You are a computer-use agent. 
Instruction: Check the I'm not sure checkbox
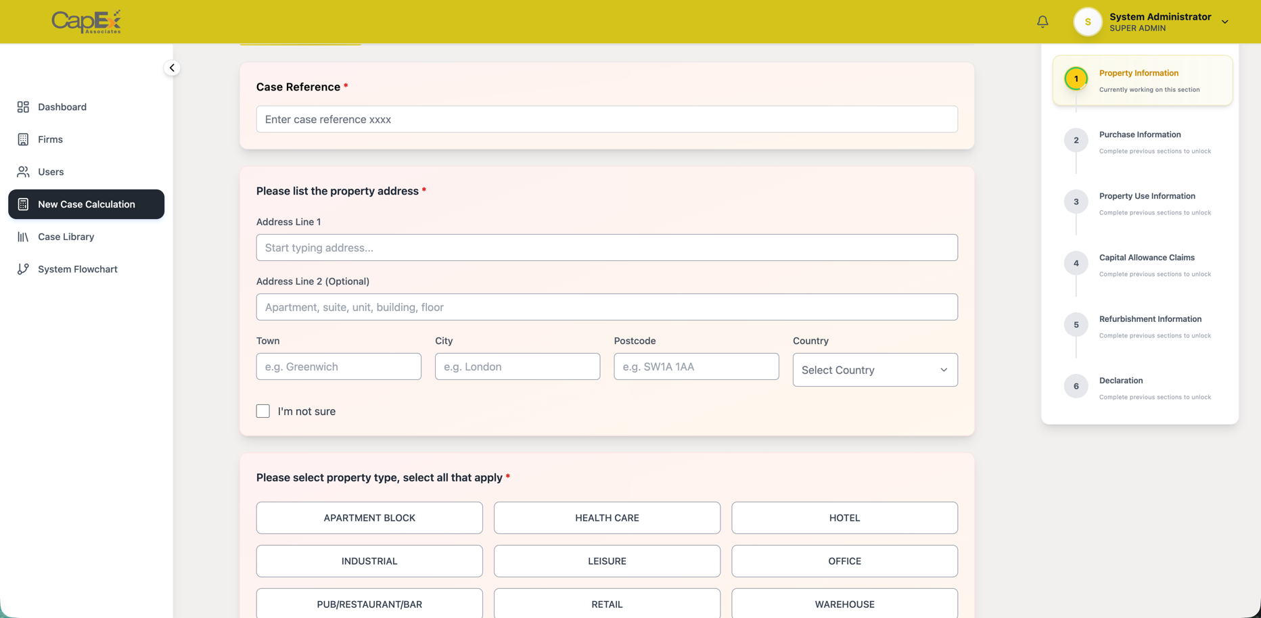[x=262, y=410]
